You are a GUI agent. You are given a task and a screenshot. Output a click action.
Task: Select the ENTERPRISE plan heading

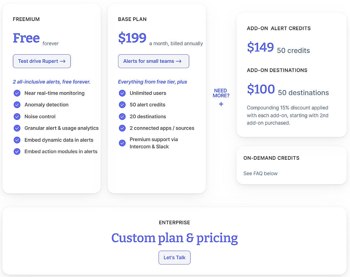point(174,222)
